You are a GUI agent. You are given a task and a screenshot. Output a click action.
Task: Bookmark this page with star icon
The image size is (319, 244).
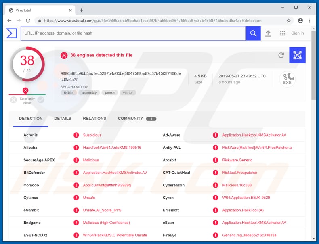[x=289, y=21]
